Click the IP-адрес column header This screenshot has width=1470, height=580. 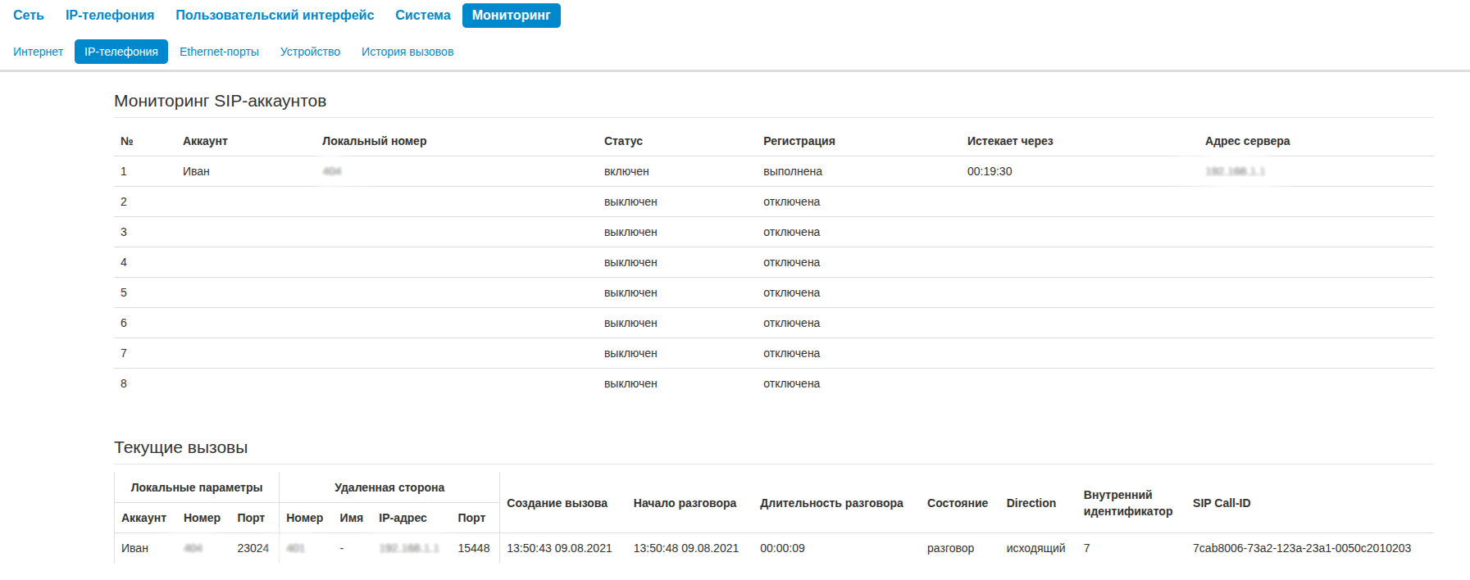[403, 518]
